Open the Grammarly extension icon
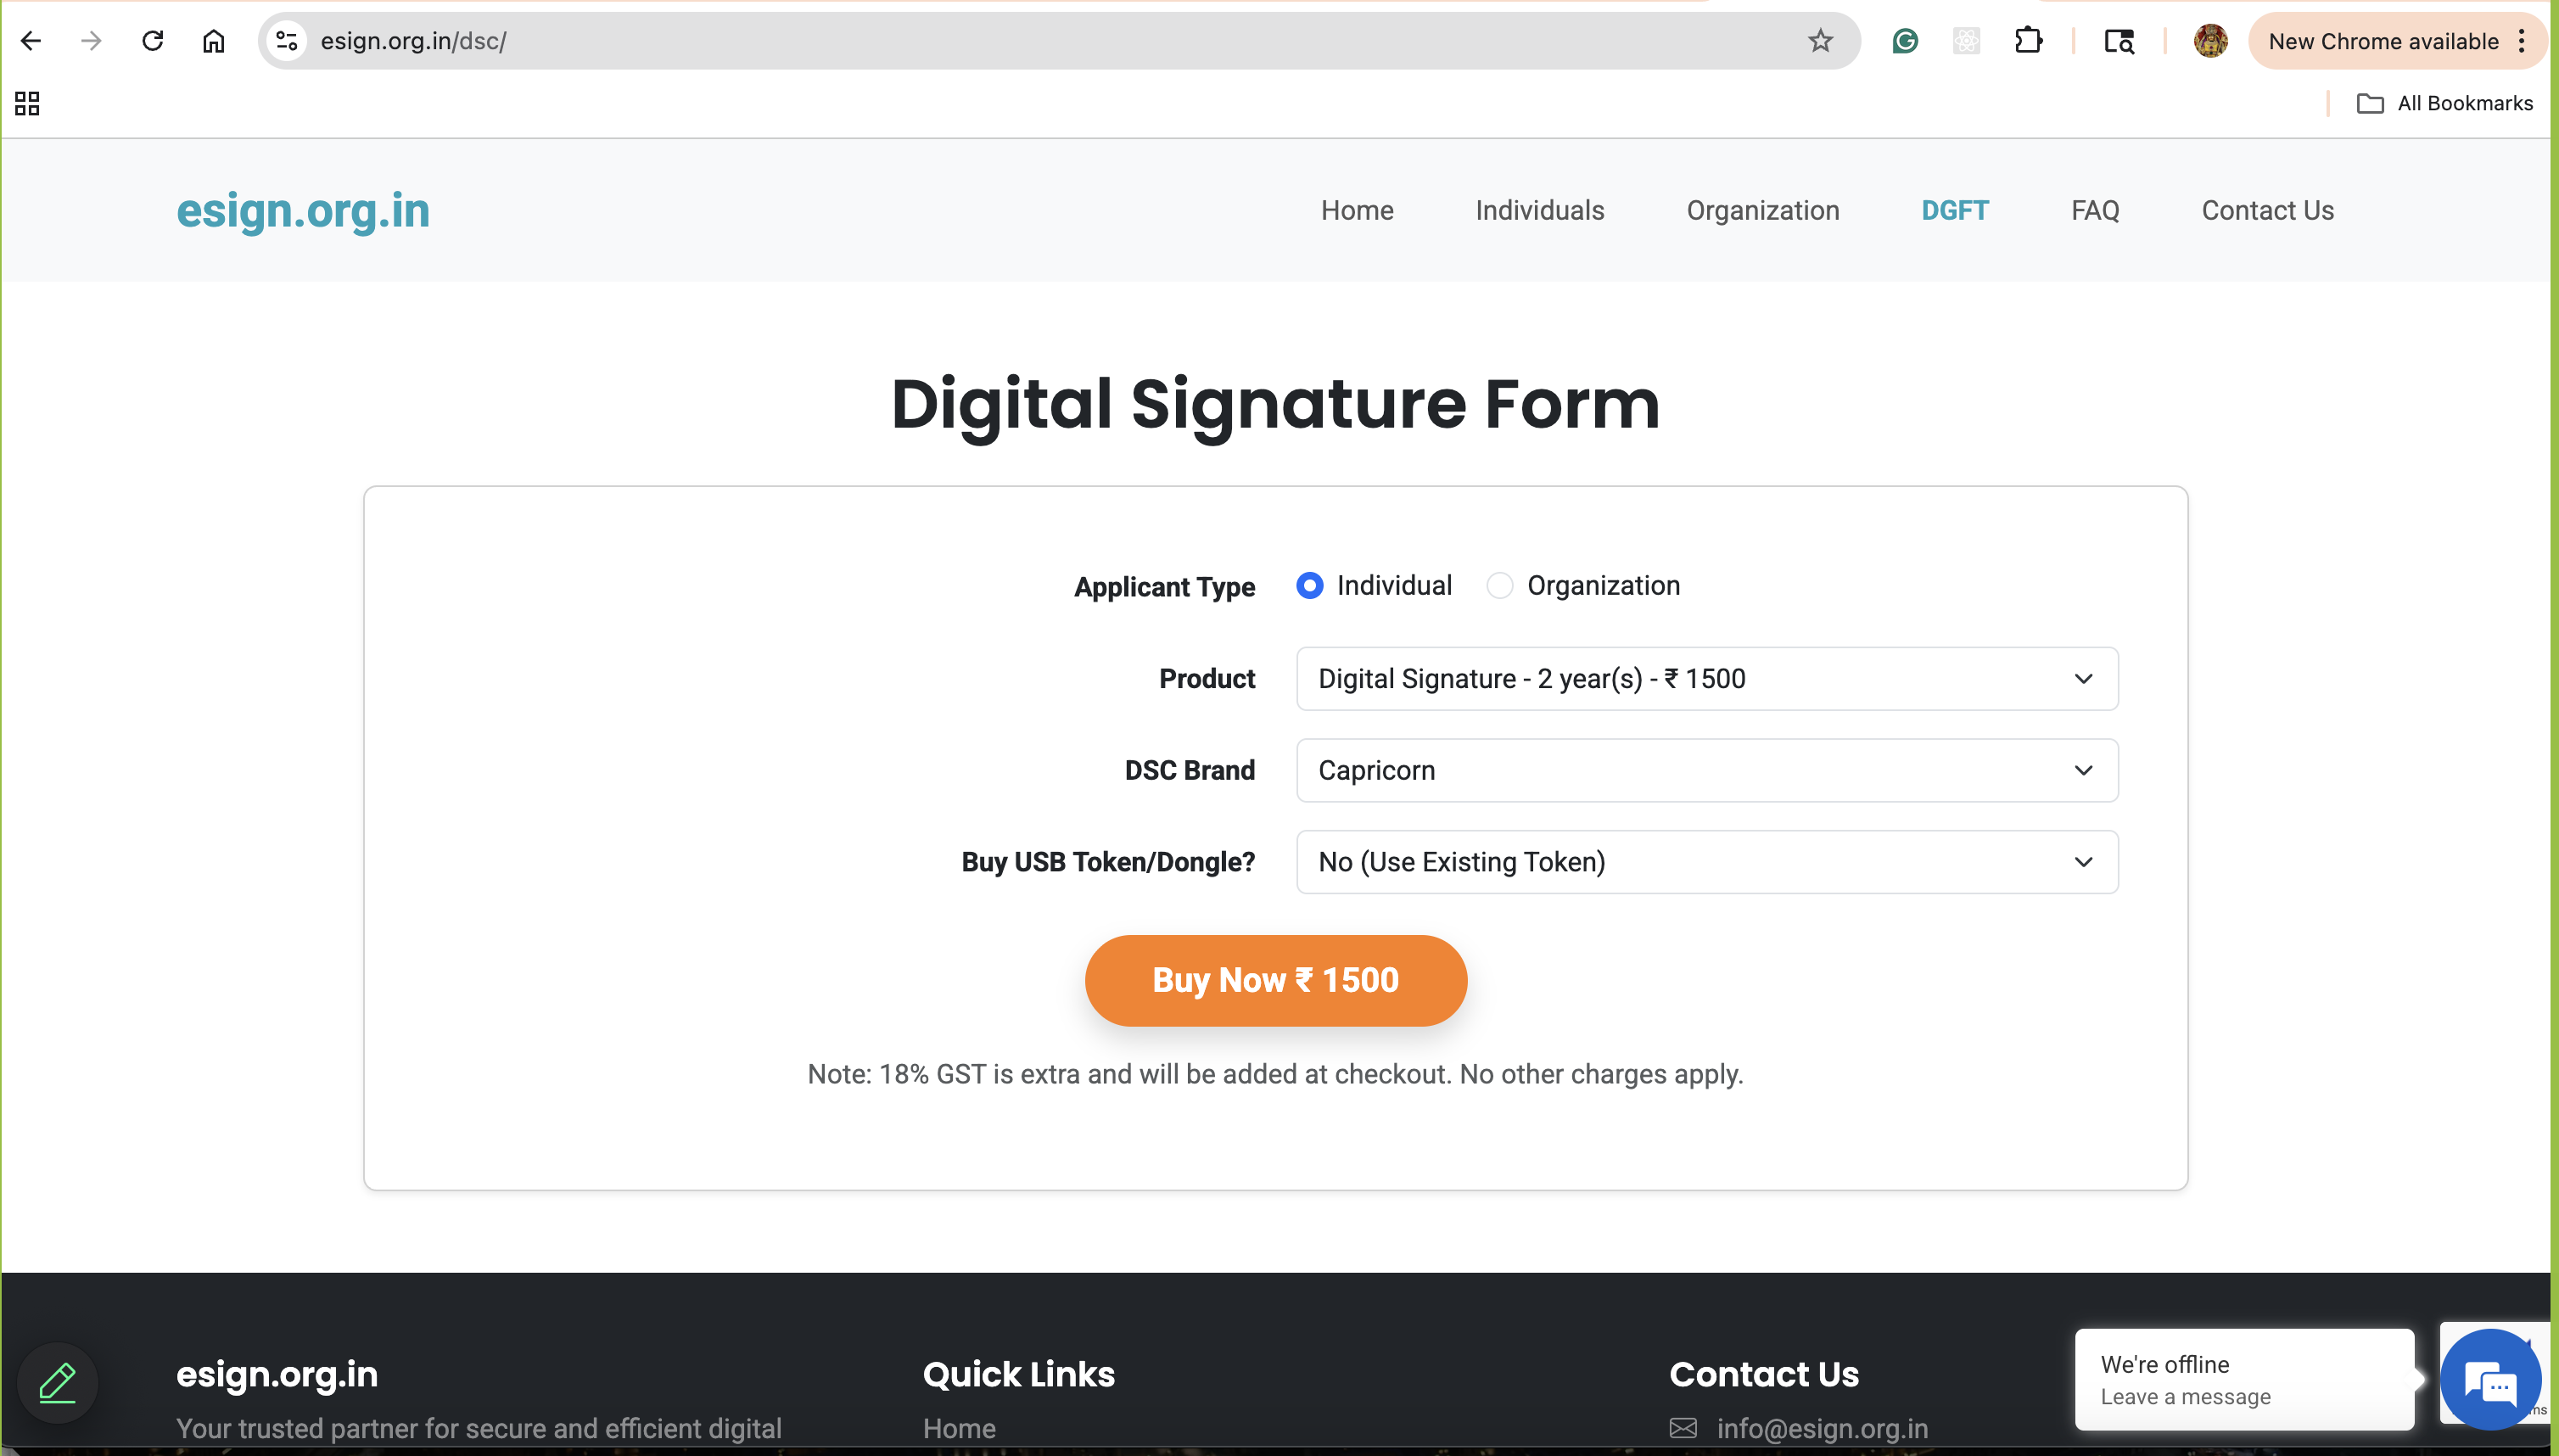 click(x=1905, y=41)
